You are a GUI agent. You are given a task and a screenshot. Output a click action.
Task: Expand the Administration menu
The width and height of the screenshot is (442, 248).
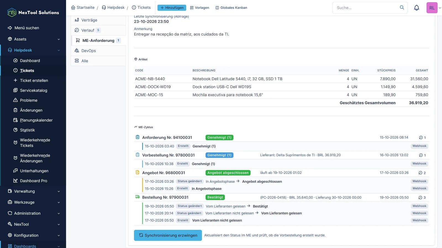coord(33,213)
